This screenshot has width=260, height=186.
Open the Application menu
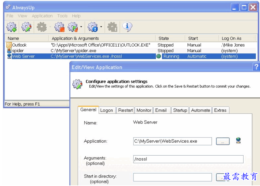42,16
